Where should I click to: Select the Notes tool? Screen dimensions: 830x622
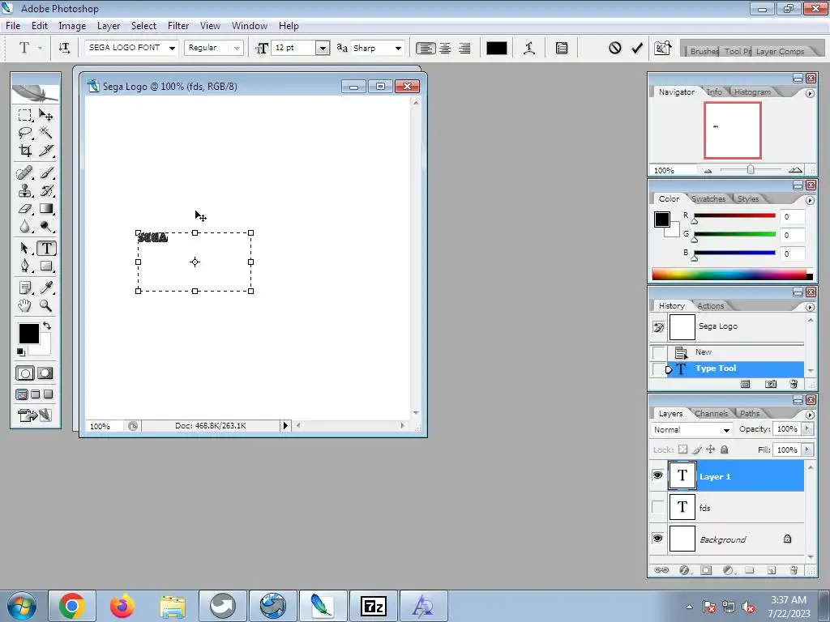click(x=24, y=288)
